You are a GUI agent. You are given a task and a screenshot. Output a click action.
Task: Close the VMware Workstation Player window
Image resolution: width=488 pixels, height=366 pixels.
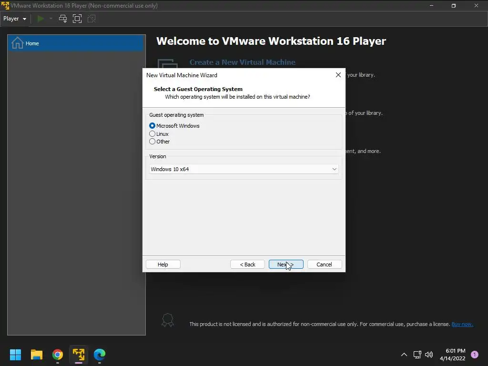click(476, 6)
